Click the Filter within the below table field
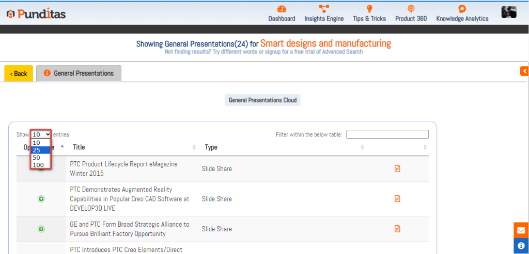 [x=387, y=134]
